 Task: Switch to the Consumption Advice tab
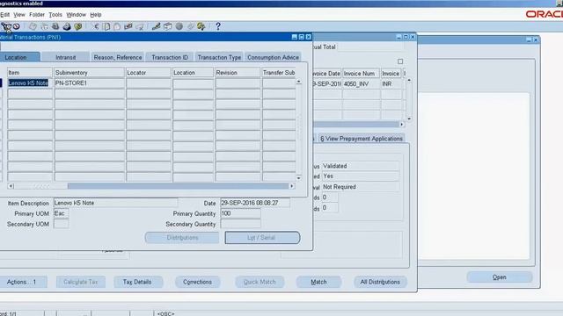coord(273,57)
